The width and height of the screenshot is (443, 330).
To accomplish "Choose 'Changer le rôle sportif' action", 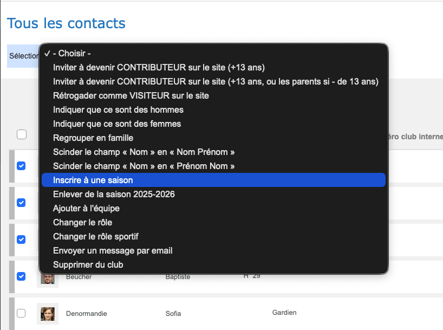I will point(96,236).
